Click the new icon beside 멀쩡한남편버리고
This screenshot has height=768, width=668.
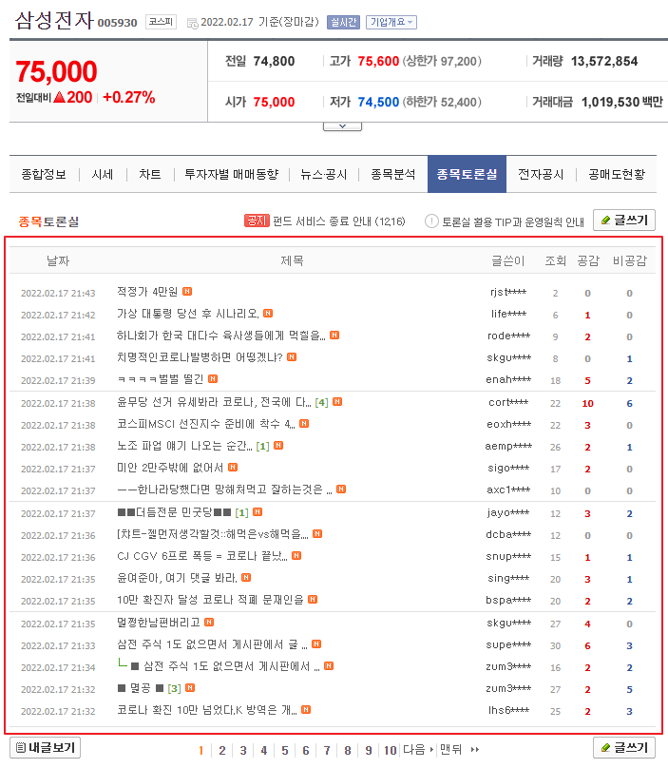(209, 622)
